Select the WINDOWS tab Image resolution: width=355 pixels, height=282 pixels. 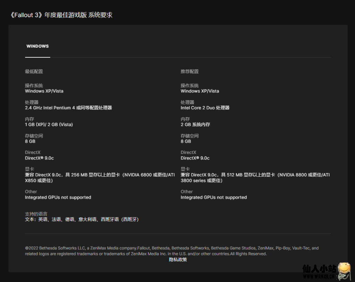[37, 46]
